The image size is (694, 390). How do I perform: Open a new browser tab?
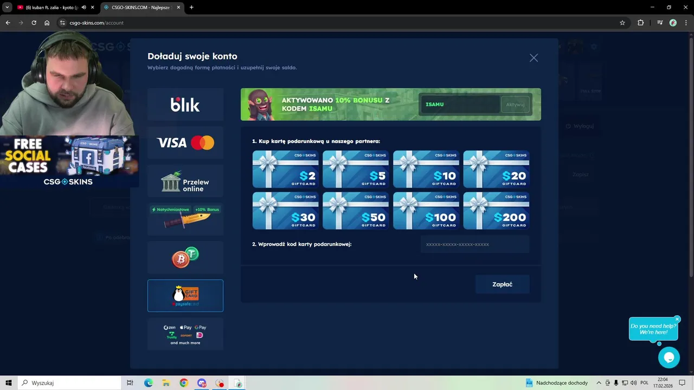click(191, 8)
